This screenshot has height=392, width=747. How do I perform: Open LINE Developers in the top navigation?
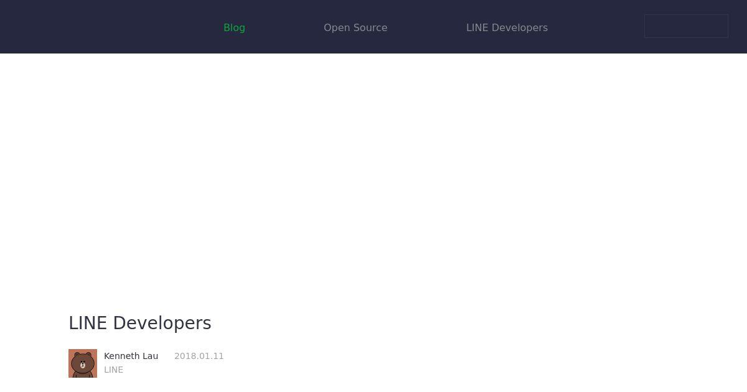pyautogui.click(x=507, y=27)
